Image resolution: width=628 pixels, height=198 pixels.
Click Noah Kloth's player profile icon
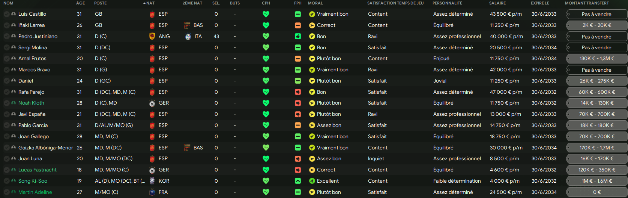tap(14, 103)
